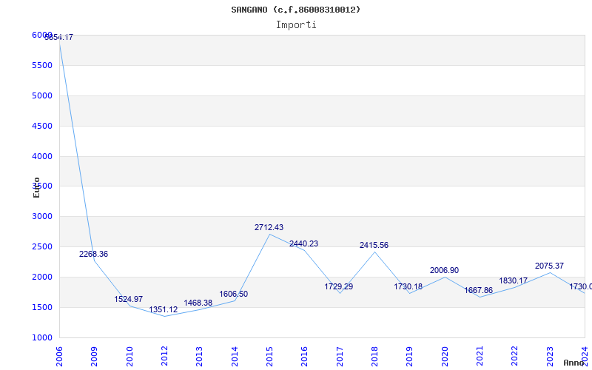
Task: Click the x-axis year label 2015
Action: 269,357
